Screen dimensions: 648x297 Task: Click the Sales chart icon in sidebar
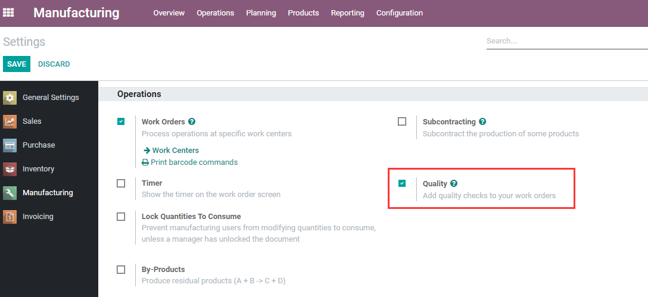click(10, 121)
